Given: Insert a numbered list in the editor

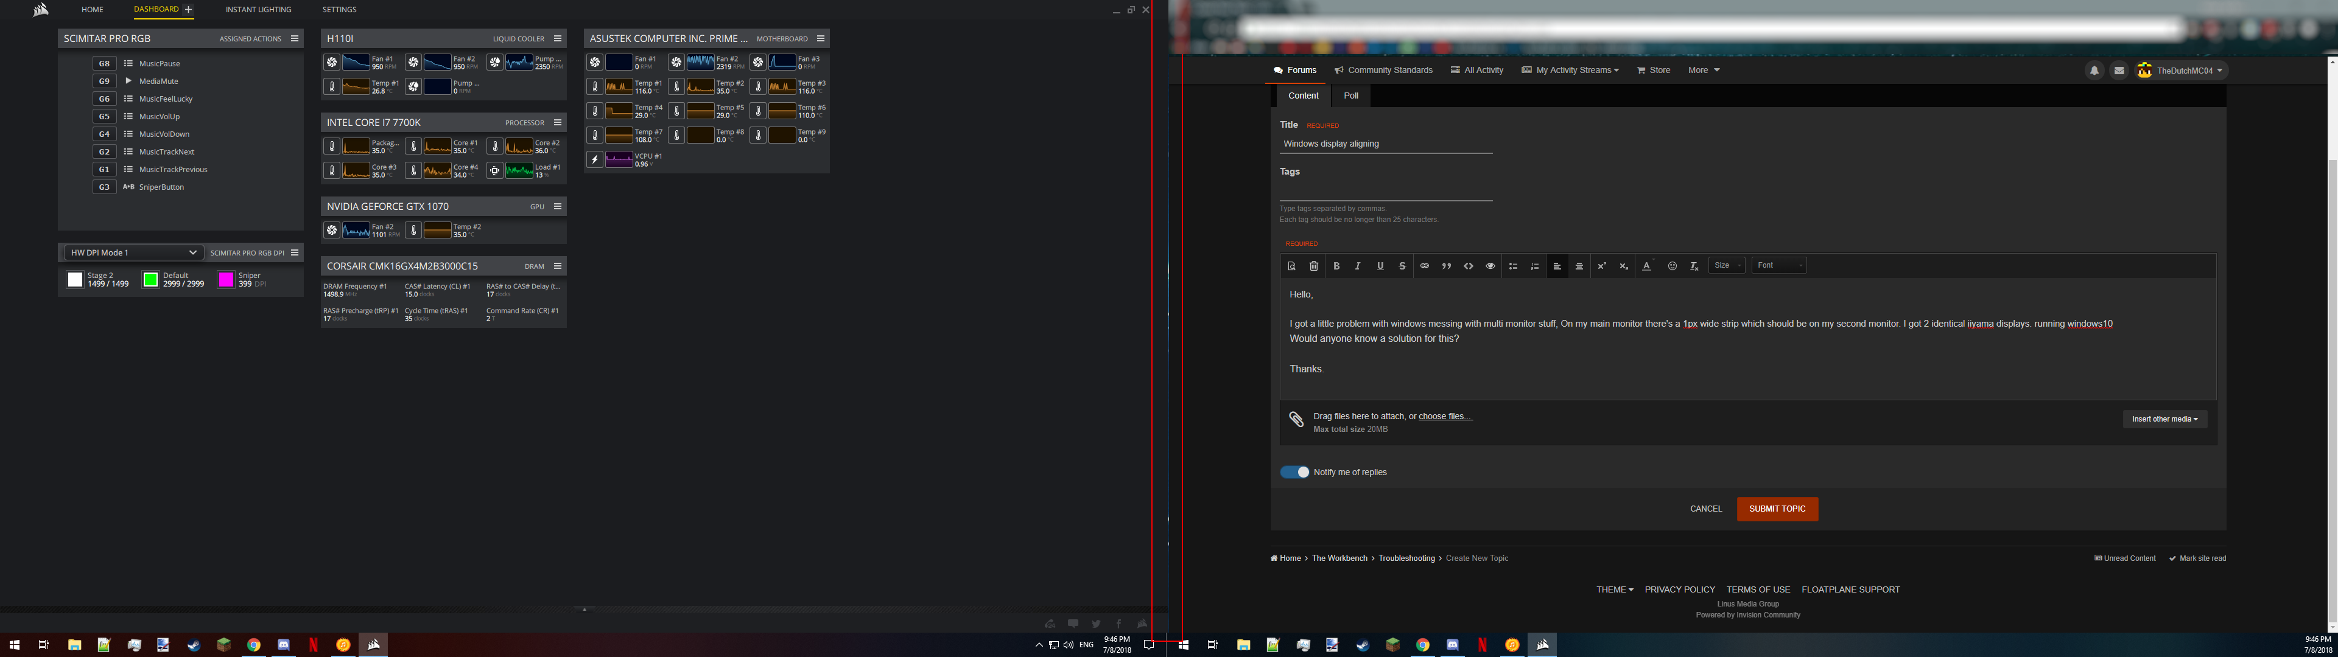Looking at the screenshot, I should [x=1535, y=266].
